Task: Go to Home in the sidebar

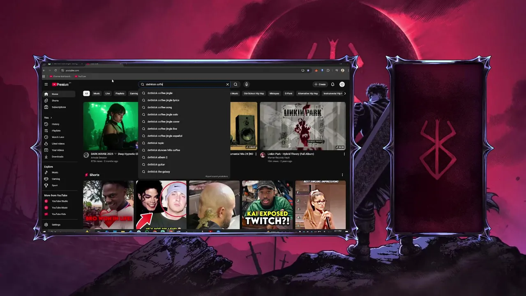Action: coord(59,94)
